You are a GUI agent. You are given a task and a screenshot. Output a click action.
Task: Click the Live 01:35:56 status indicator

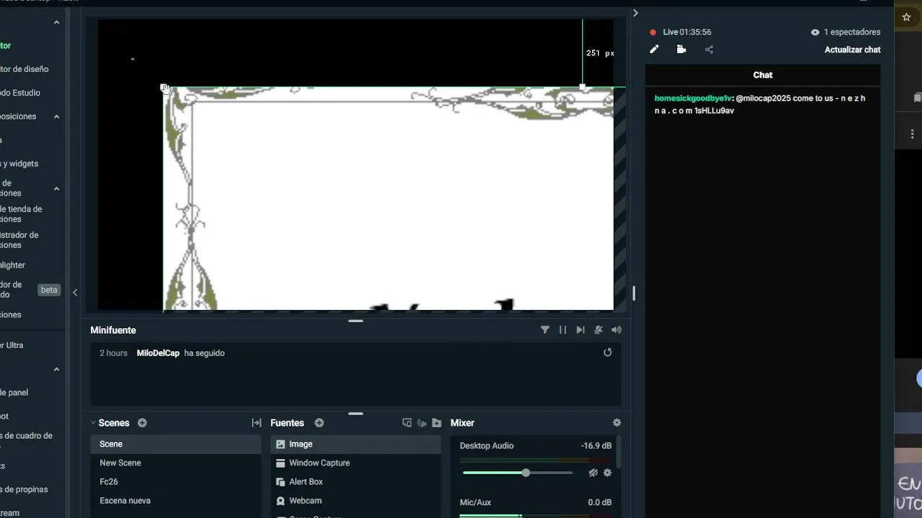[680, 32]
